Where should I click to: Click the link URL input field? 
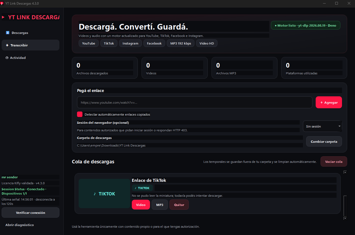195,103
